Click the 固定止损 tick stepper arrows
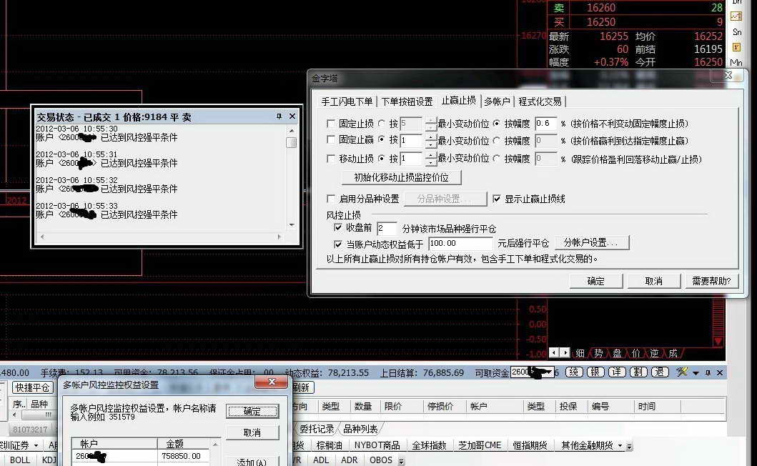This screenshot has height=466, width=757. pos(430,124)
